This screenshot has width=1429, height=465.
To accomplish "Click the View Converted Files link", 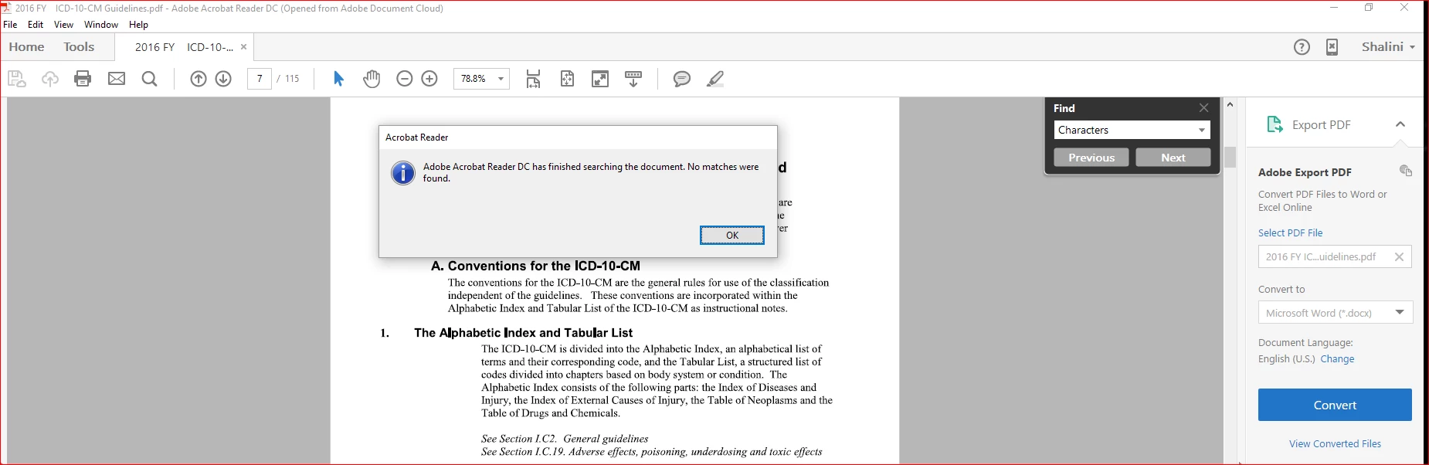I will (x=1335, y=443).
